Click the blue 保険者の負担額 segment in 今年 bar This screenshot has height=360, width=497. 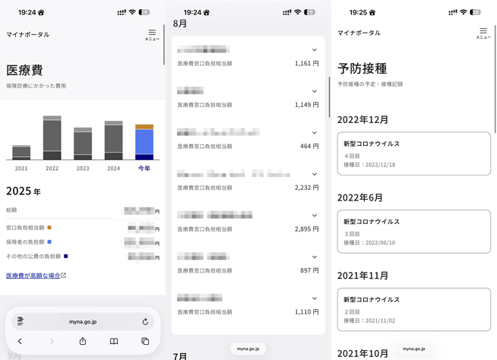point(144,142)
